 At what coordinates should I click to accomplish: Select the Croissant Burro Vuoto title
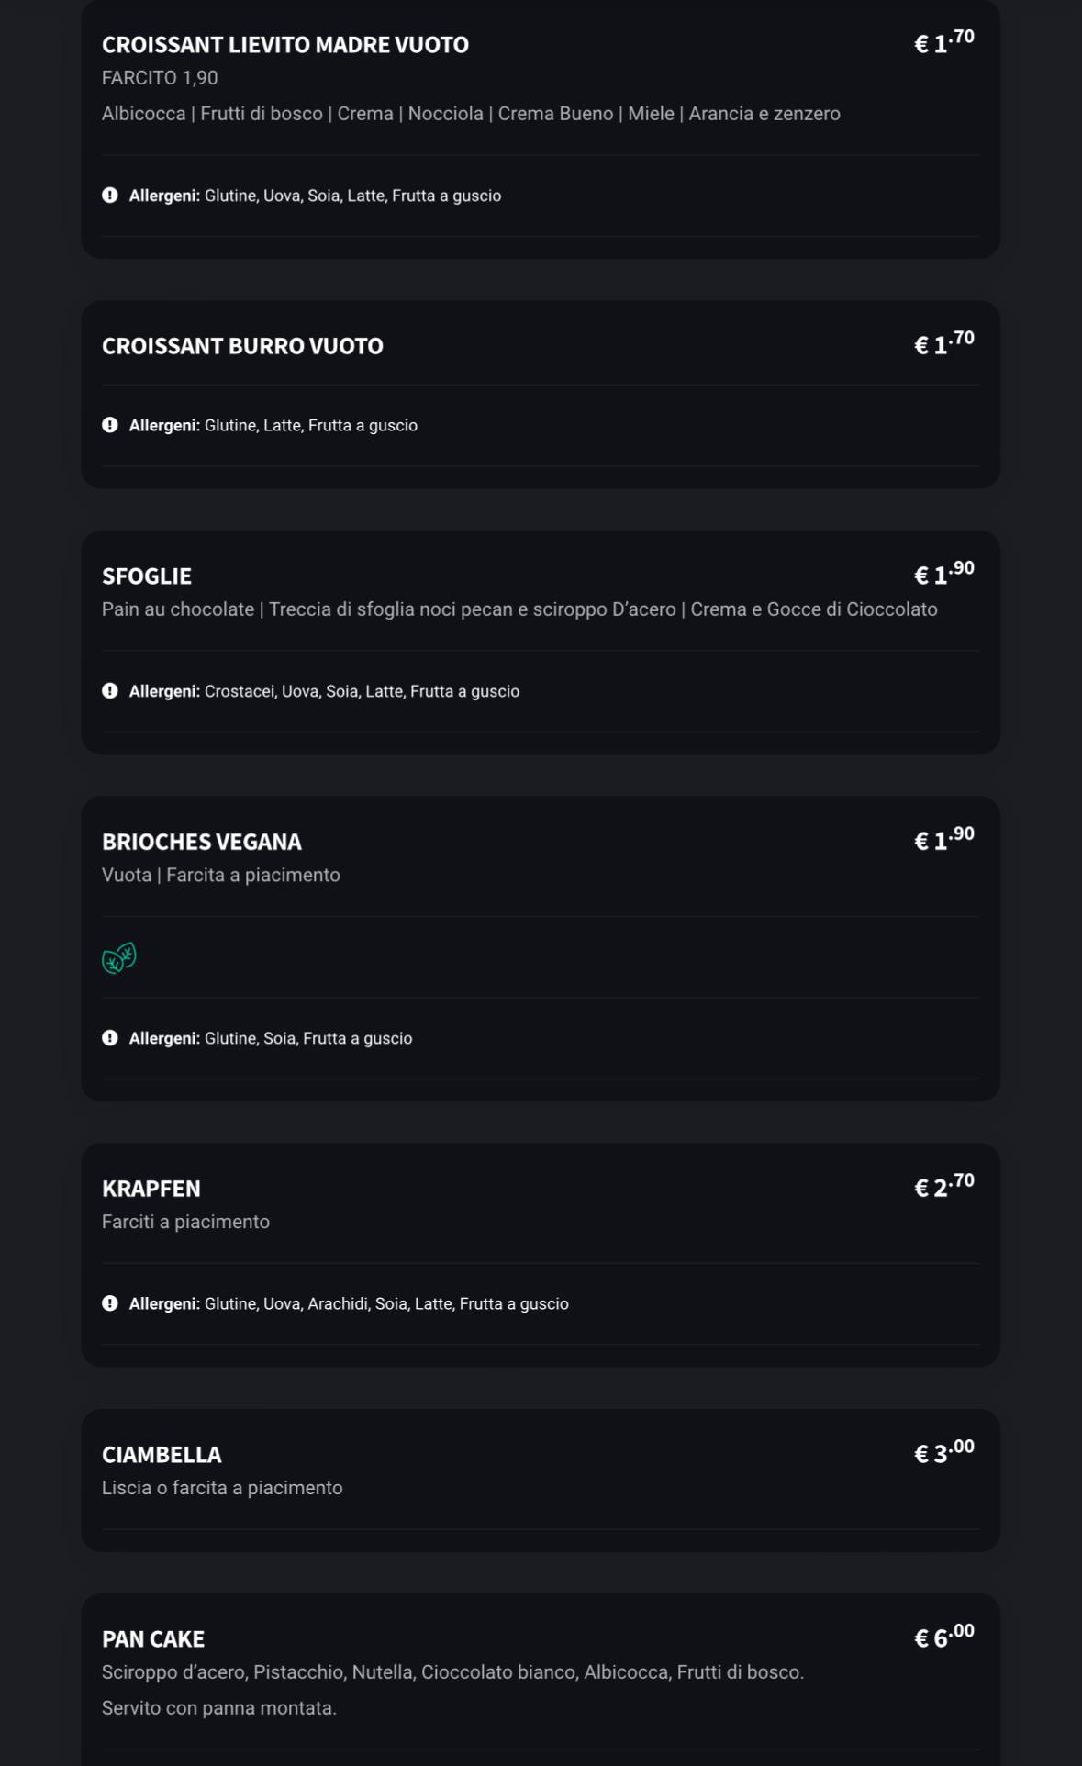[242, 346]
